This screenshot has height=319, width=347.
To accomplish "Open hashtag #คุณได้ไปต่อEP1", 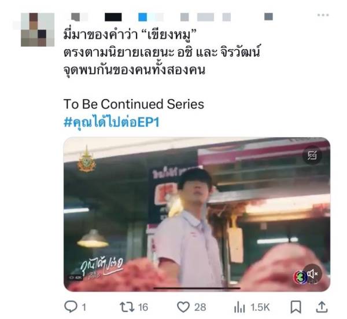I will coord(112,122).
